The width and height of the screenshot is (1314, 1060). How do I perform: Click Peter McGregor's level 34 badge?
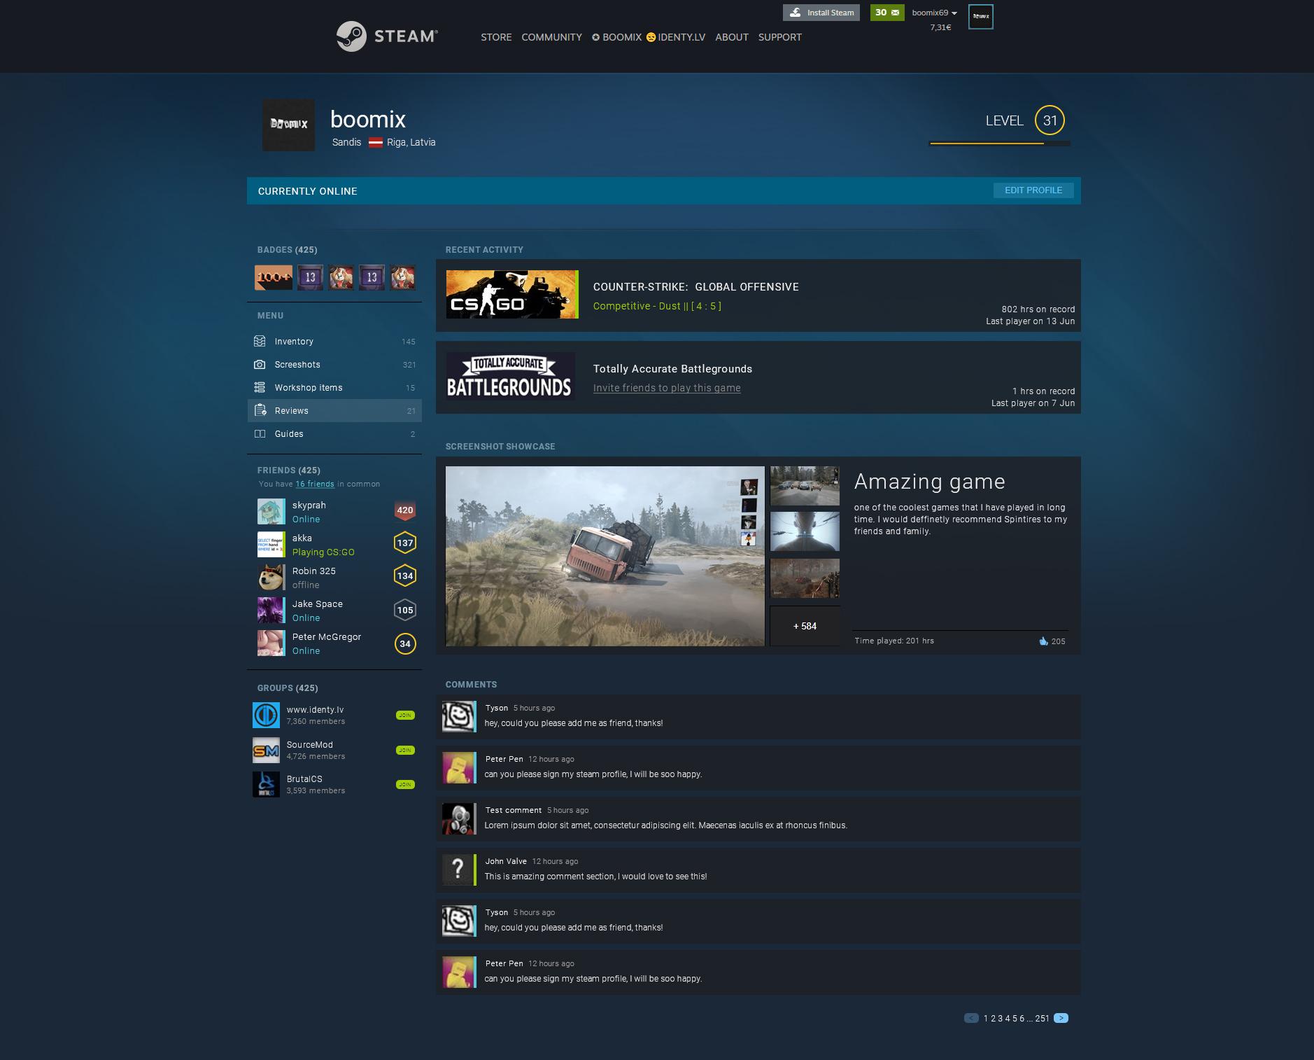405,643
